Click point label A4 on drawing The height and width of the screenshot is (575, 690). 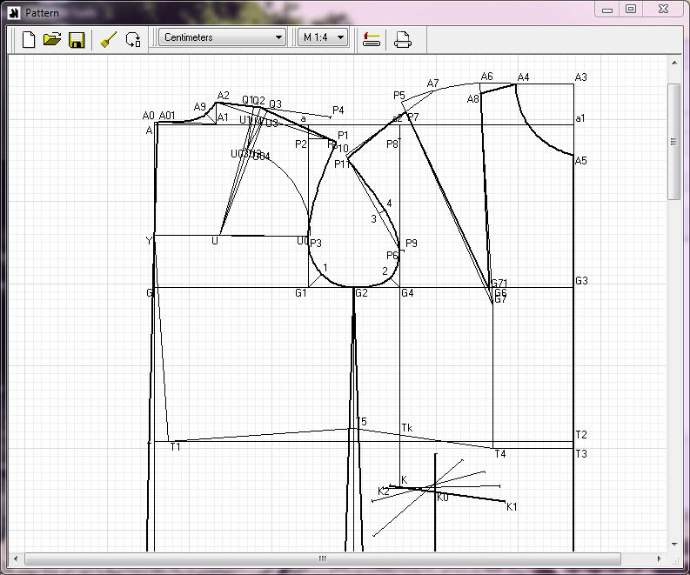tap(523, 77)
